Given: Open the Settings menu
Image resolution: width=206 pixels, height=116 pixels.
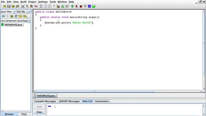Looking at the screenshot, I should pyautogui.click(x=43, y=2).
